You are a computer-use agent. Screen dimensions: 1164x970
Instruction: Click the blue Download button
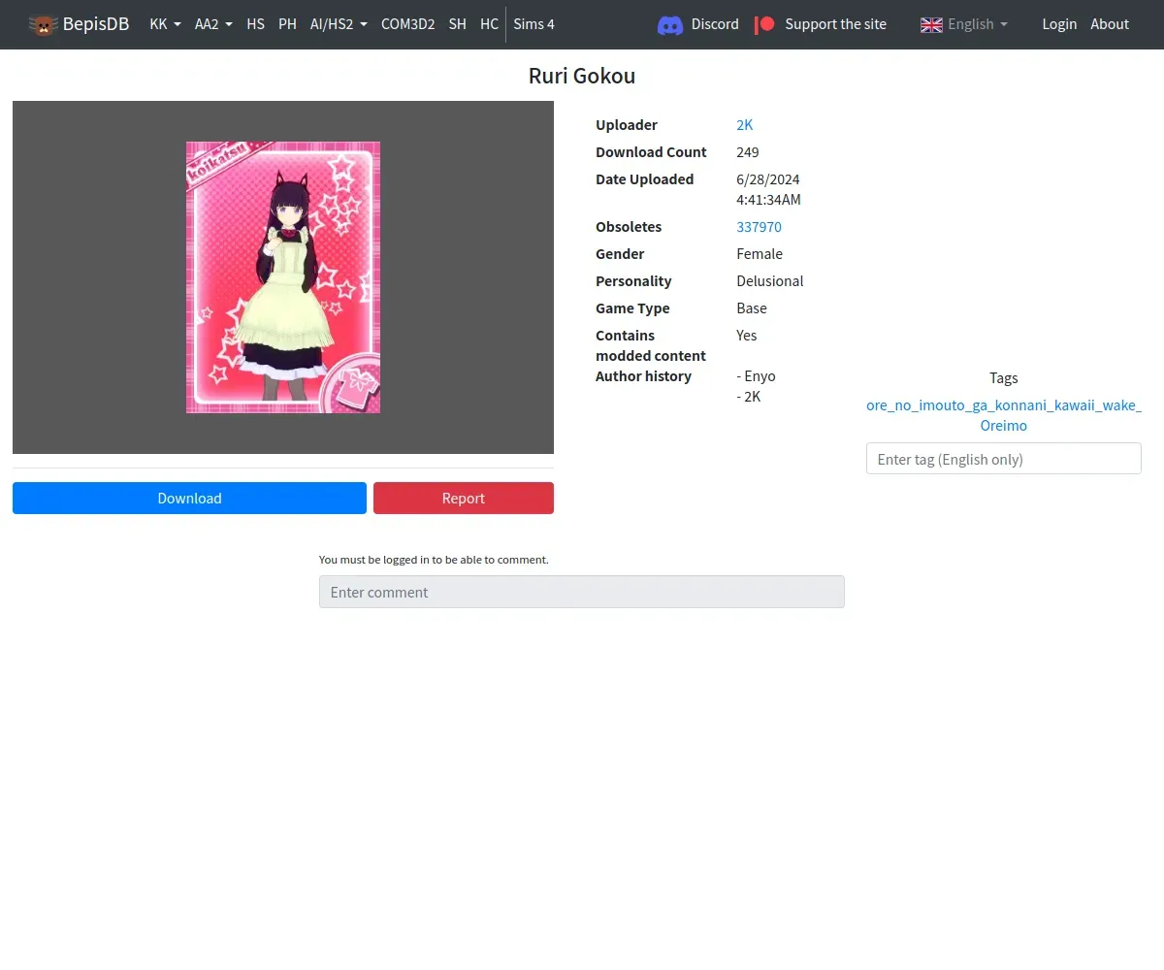[x=189, y=499]
